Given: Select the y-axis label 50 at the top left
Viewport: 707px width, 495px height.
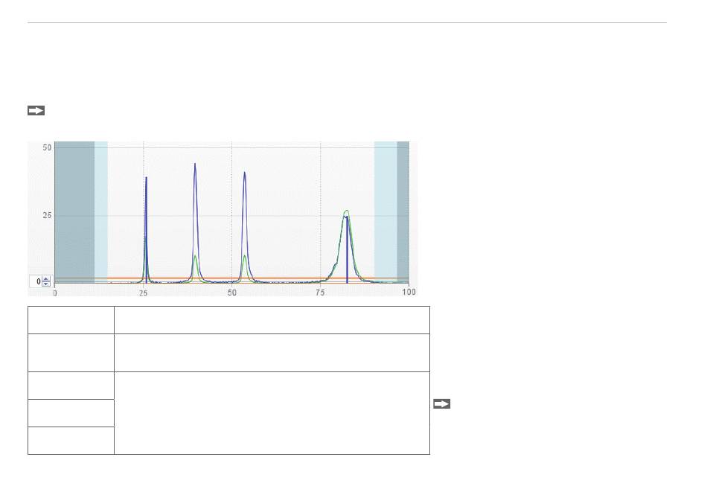Looking at the screenshot, I should point(48,148).
